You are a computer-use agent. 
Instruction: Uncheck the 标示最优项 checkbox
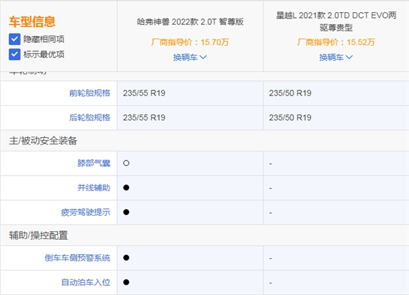(14, 54)
